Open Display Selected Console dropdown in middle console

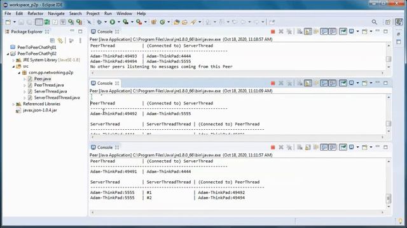[x=357, y=83]
